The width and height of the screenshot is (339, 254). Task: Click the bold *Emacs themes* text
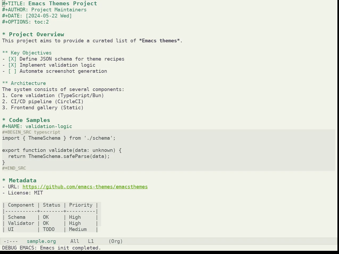pyautogui.click(x=159, y=41)
